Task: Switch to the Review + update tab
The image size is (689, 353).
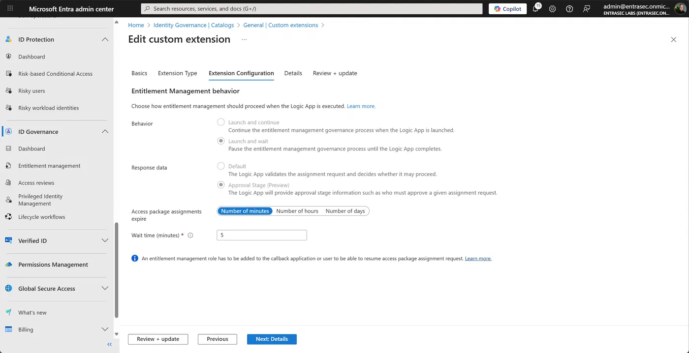Action: click(335, 73)
